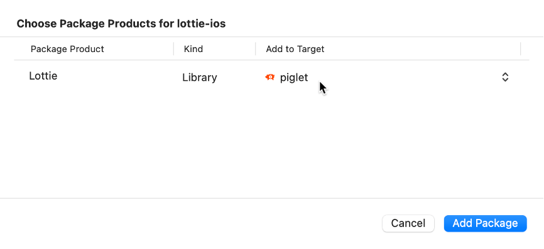Click the Add to Target column header
The image size is (544, 249).
[x=295, y=49]
